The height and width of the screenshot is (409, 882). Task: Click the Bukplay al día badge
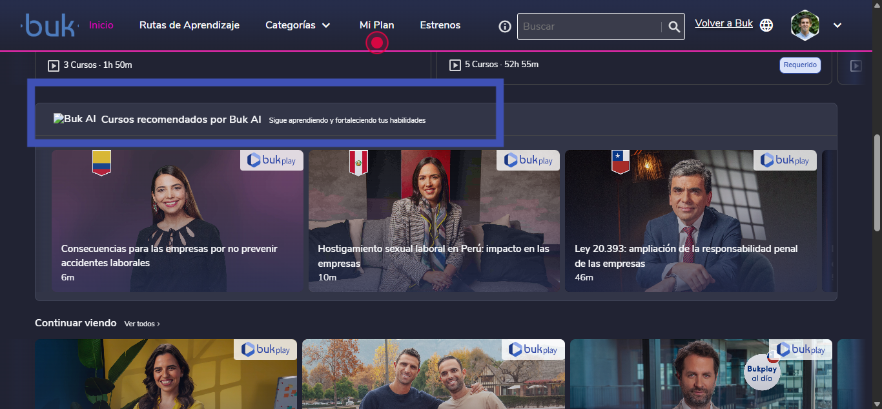[762, 373]
